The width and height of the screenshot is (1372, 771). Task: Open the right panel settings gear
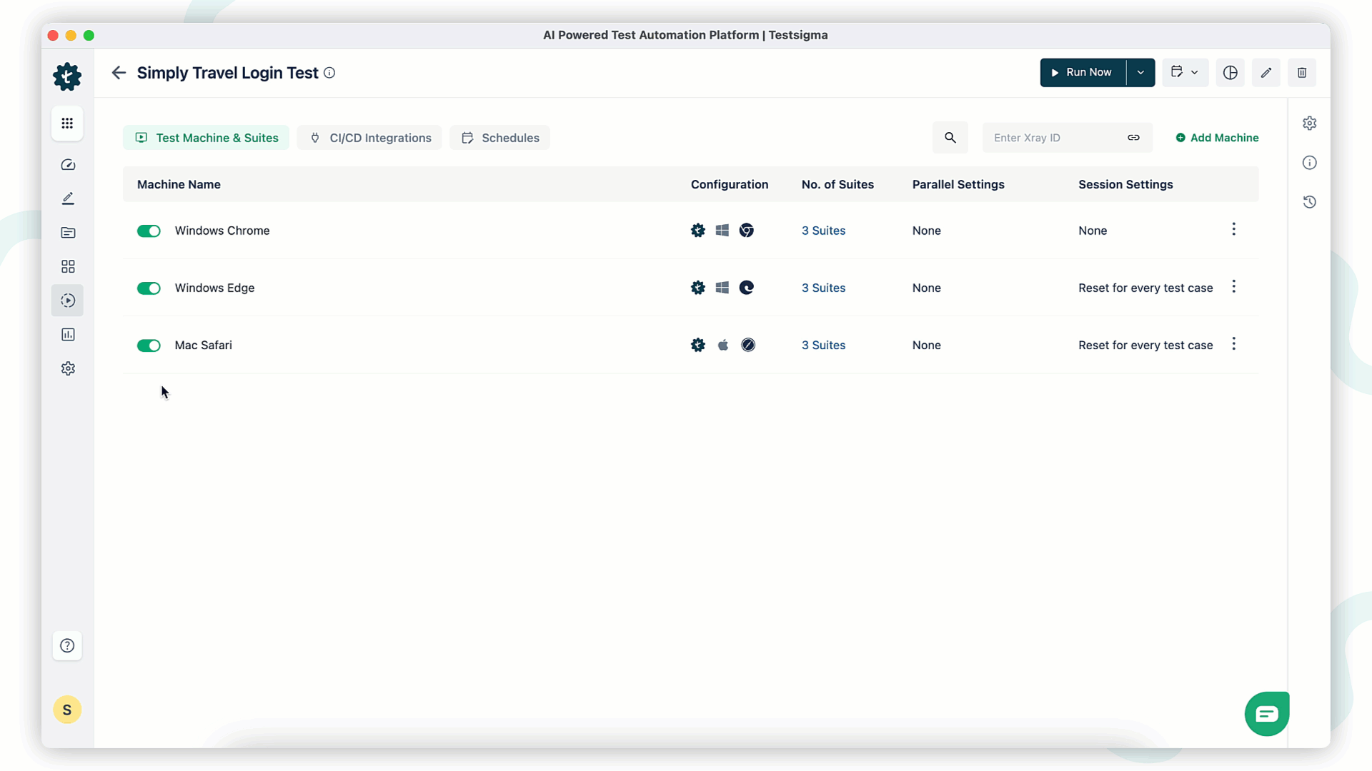coord(1309,124)
